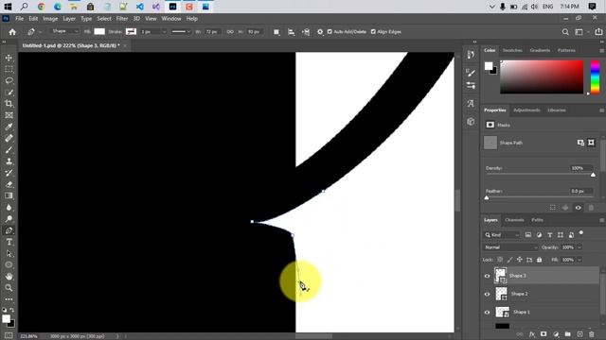Click the shape width input field

211,32
